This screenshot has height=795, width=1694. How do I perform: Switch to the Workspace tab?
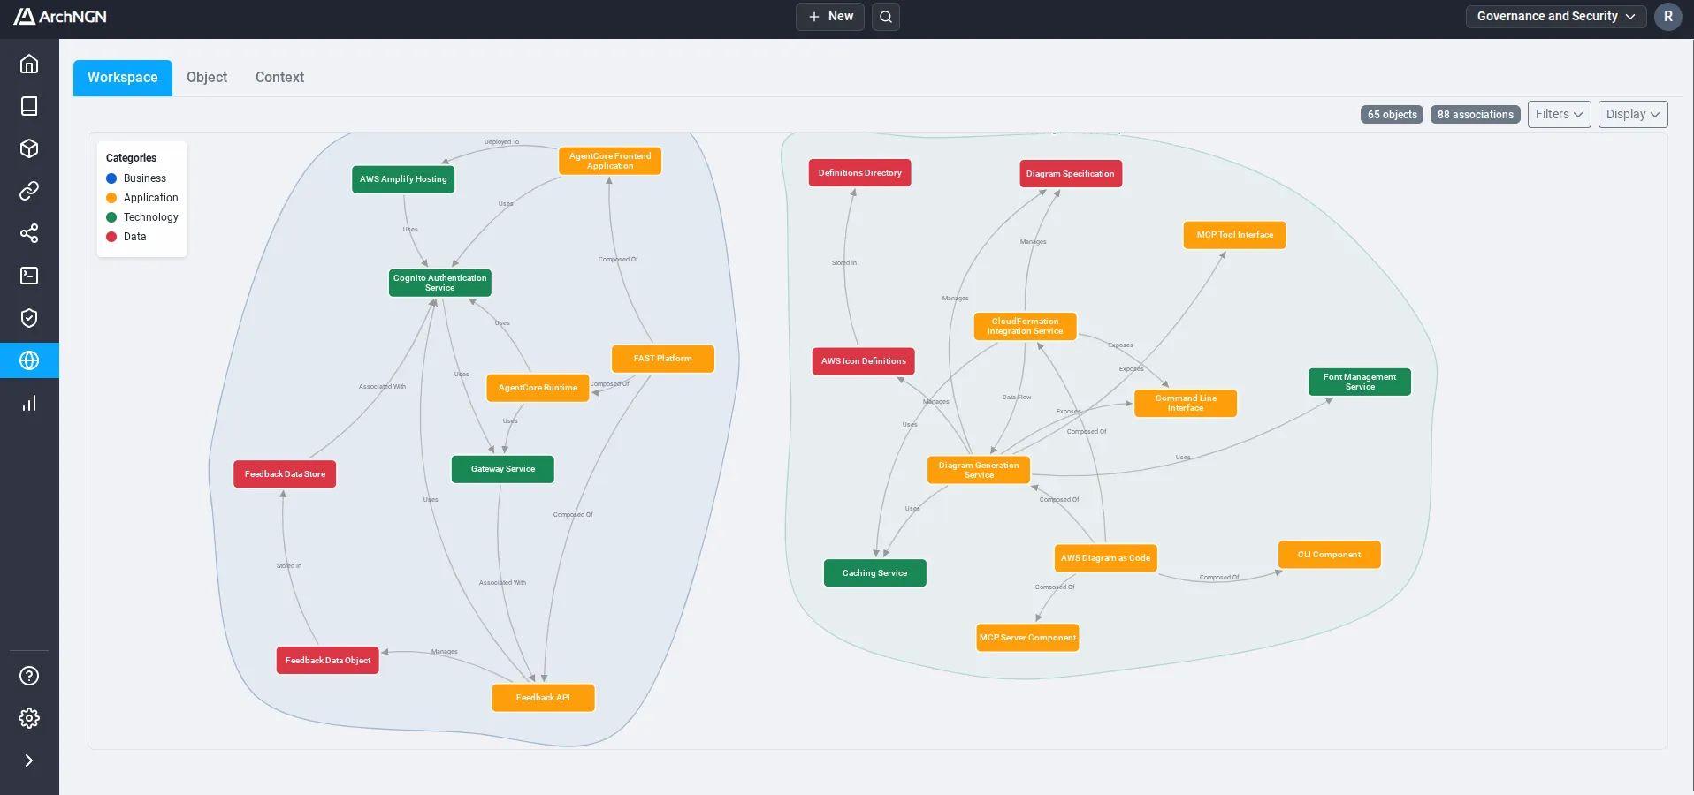[x=123, y=78]
